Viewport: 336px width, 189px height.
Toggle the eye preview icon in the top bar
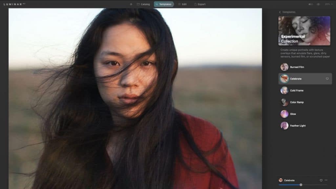(318, 4)
